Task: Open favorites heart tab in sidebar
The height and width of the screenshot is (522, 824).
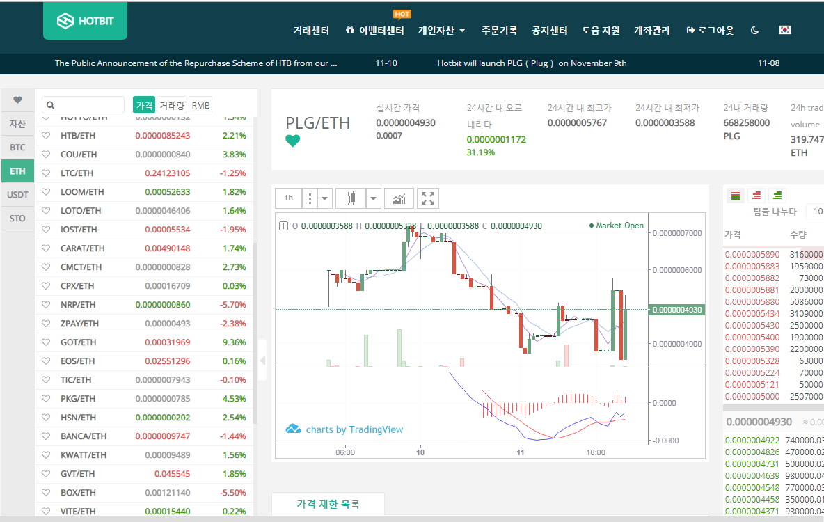Action: point(17,100)
